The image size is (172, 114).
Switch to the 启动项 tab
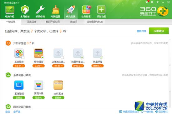73,22
